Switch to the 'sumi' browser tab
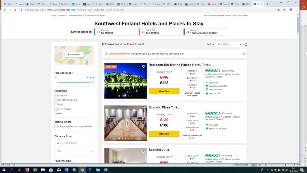Viewport: 307px width, 173px height. click(19, 4)
